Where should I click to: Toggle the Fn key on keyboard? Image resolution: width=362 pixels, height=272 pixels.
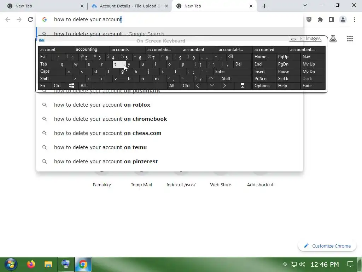coord(45,86)
